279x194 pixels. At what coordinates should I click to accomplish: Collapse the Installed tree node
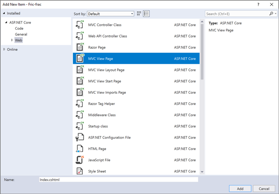click(x=4, y=13)
